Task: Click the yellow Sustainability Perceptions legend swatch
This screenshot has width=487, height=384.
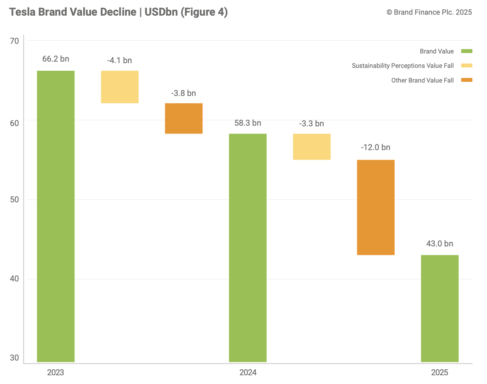Action: click(466, 66)
